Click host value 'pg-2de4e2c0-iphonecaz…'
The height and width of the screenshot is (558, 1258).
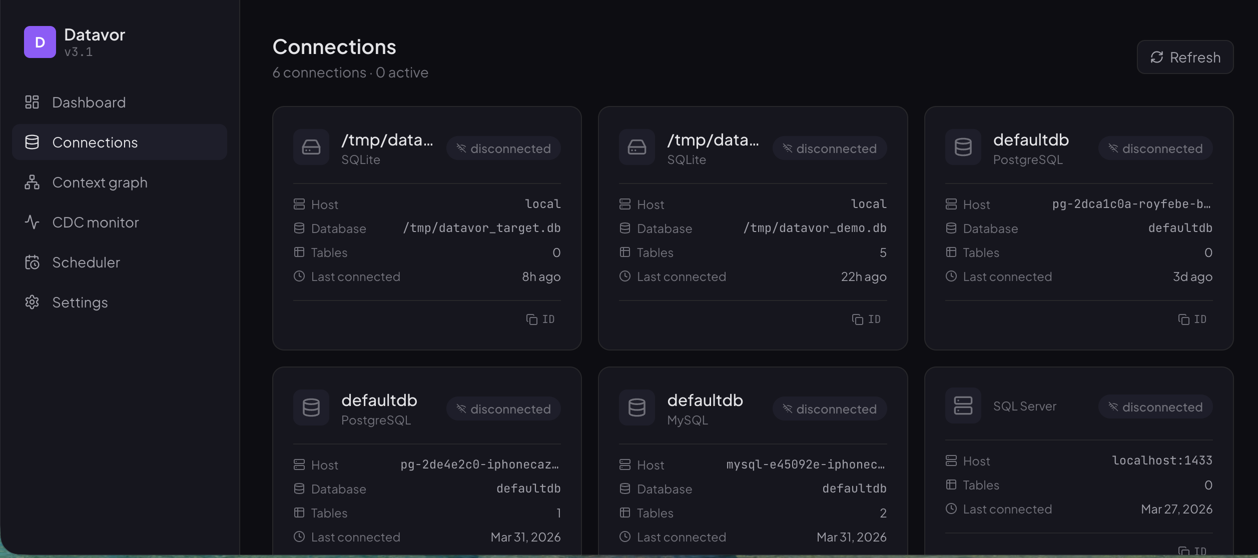point(480,464)
